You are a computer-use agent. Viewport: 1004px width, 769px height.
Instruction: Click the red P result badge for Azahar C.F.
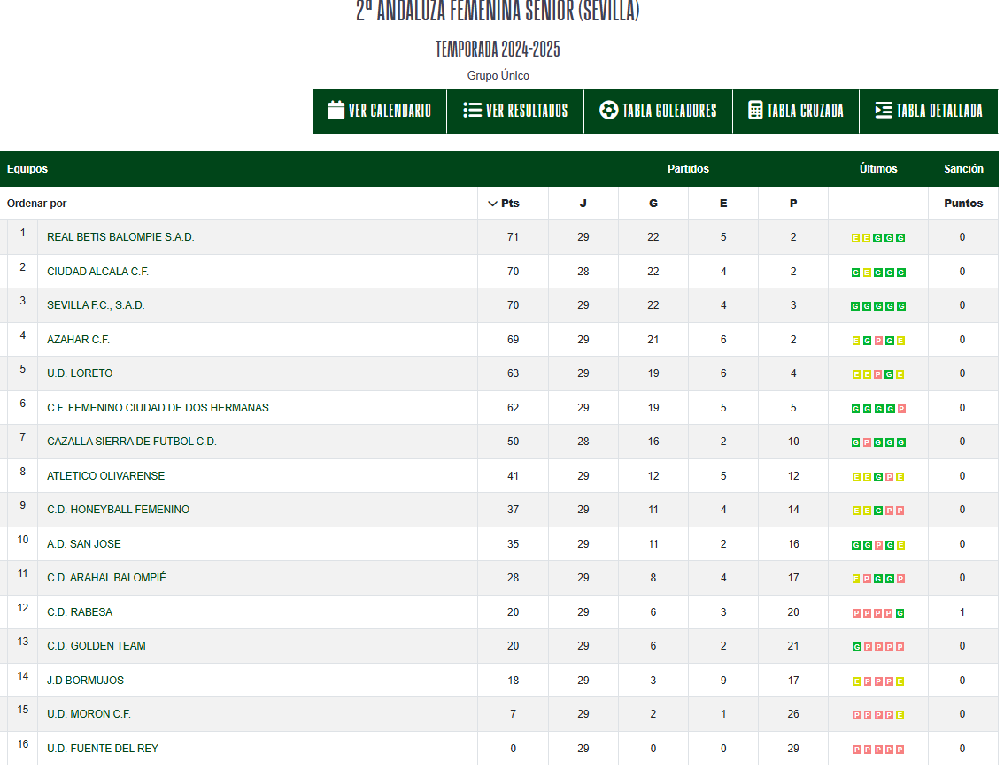878,341
